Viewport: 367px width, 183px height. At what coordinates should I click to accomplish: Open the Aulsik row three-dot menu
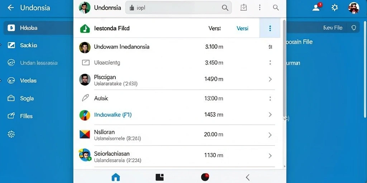tap(270, 99)
